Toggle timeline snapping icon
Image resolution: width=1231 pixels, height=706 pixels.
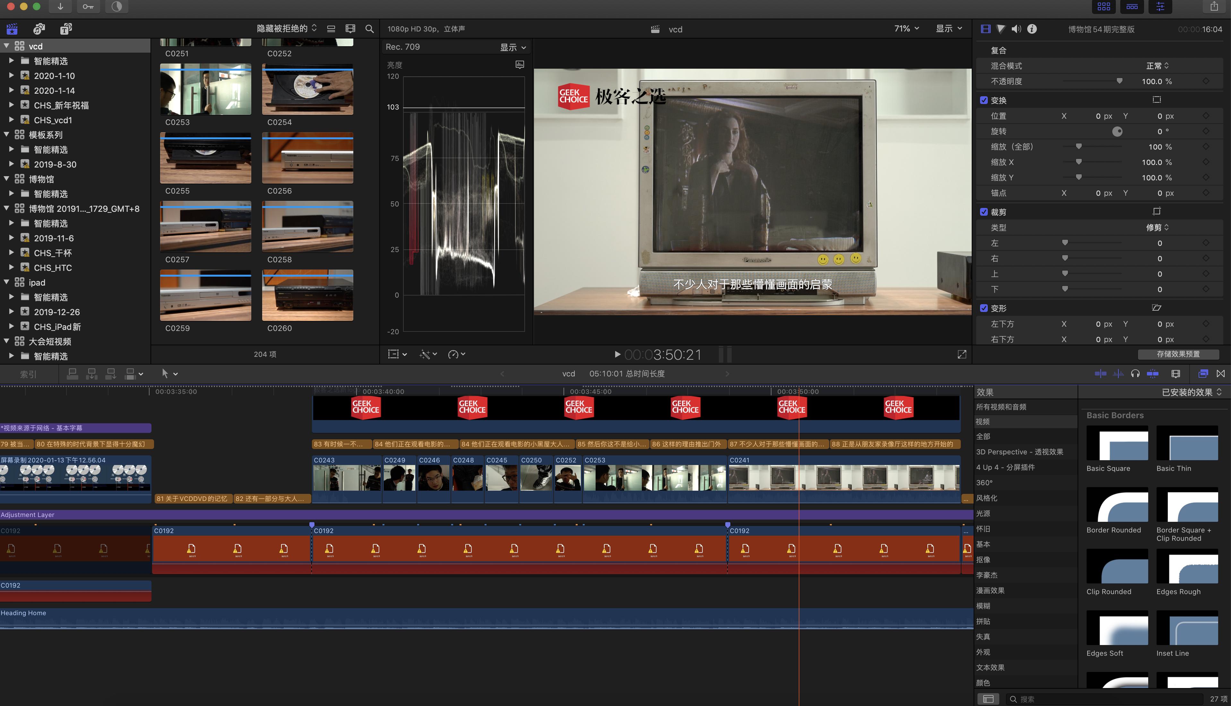pyautogui.click(x=1152, y=373)
